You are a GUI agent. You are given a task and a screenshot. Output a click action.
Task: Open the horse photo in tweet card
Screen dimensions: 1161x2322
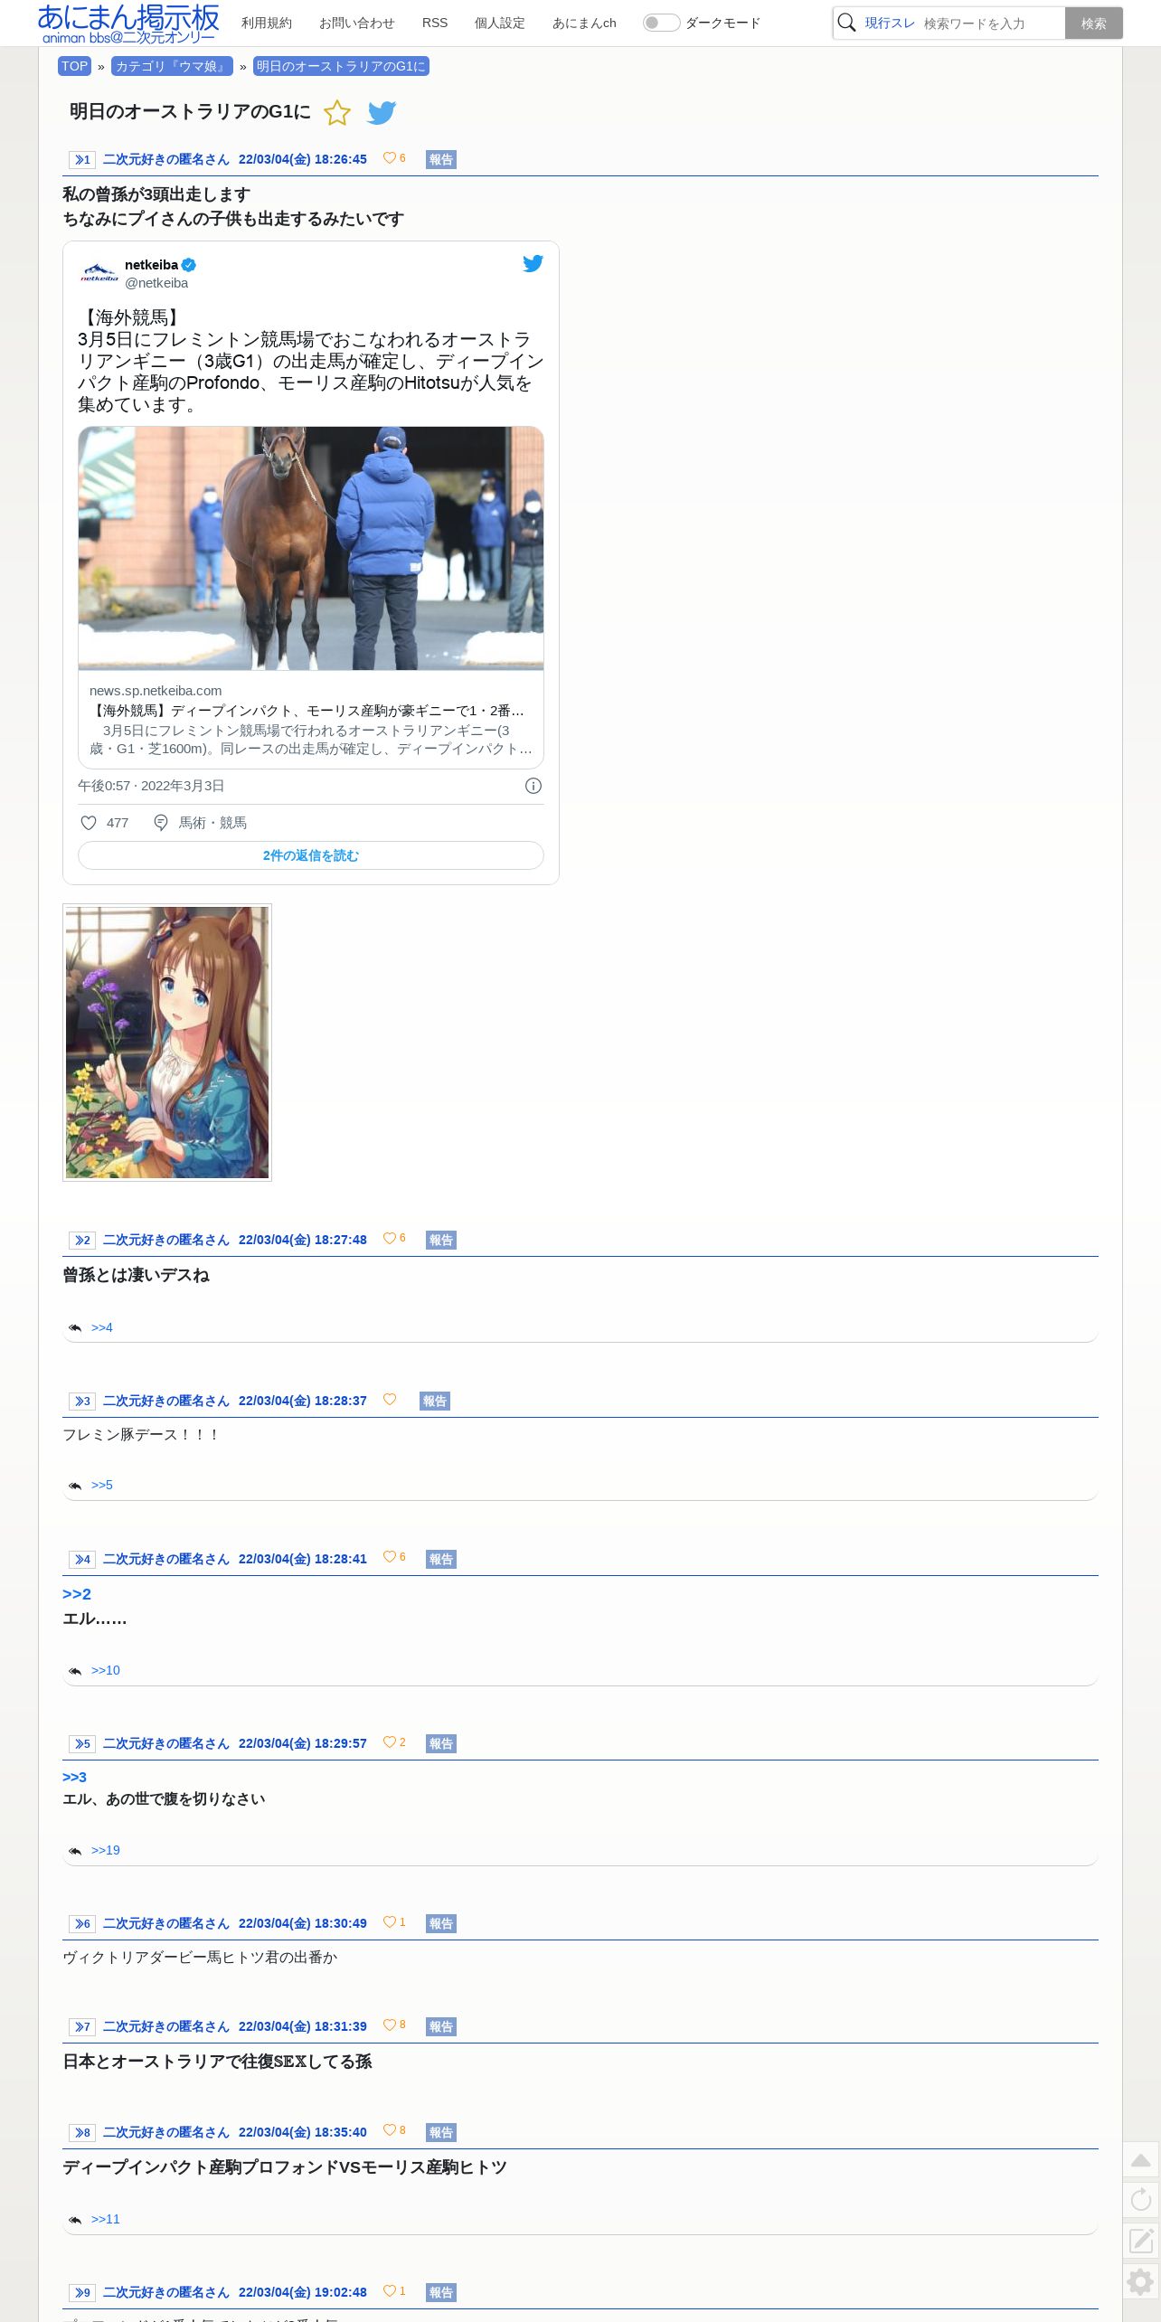[311, 548]
